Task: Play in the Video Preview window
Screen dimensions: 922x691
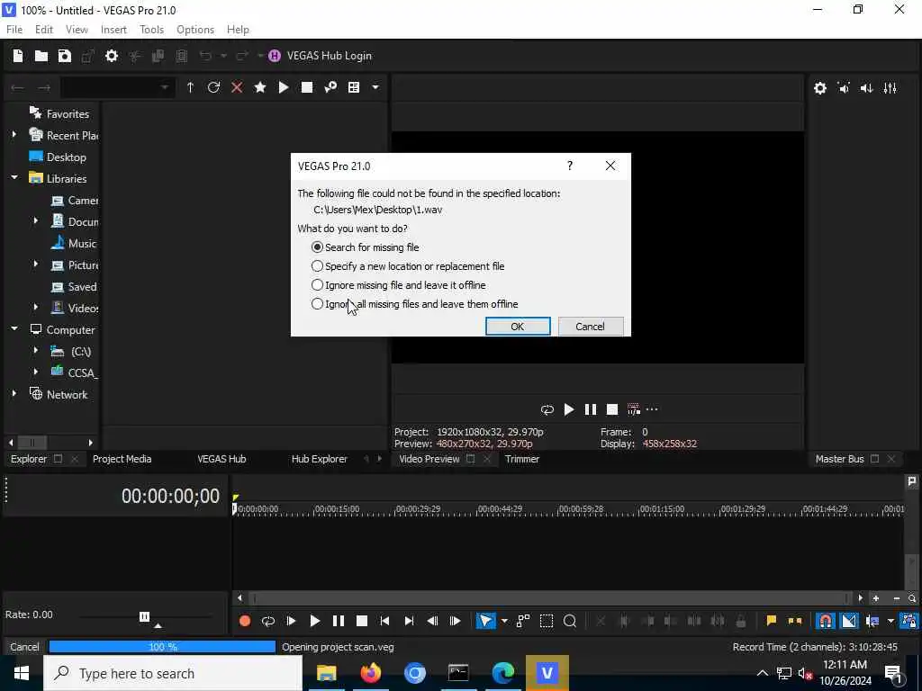Action: click(569, 409)
